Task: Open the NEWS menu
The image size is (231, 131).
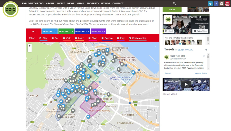Action: (x=71, y=3)
